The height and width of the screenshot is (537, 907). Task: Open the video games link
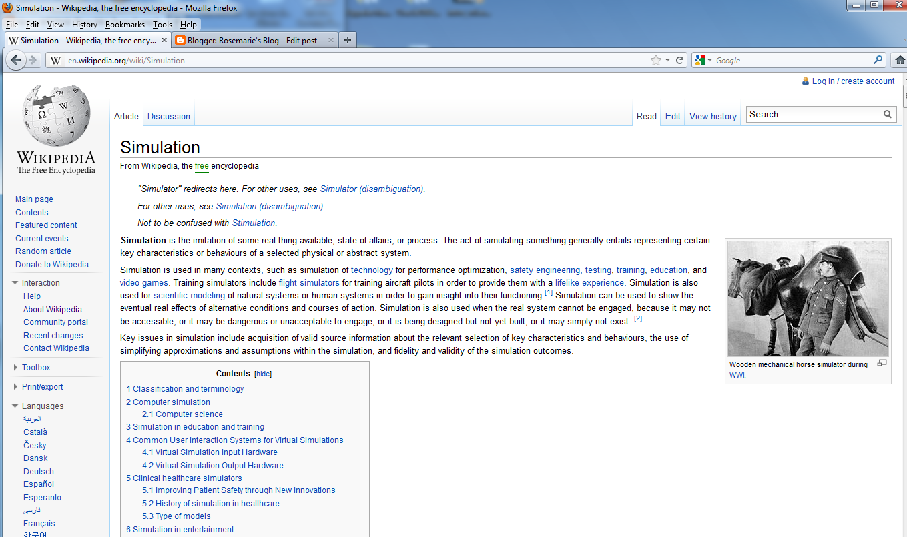(144, 282)
